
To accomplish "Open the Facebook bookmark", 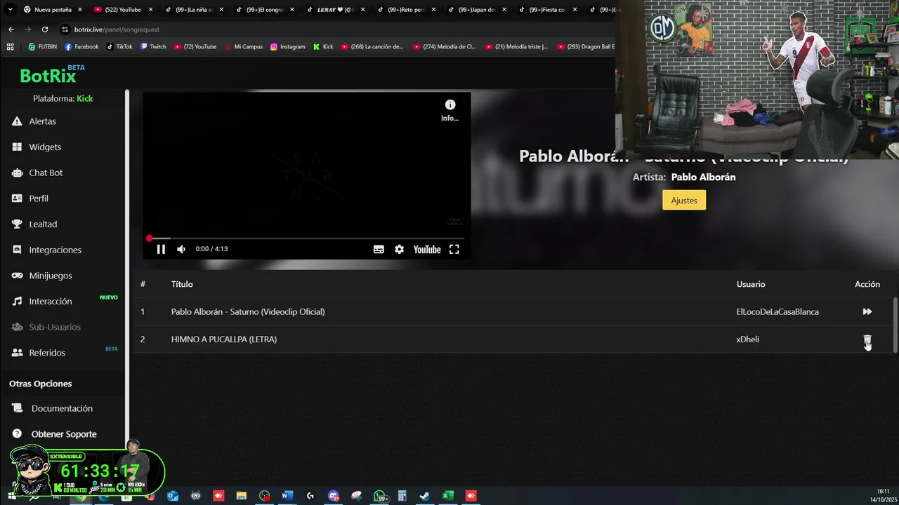I will tap(81, 47).
